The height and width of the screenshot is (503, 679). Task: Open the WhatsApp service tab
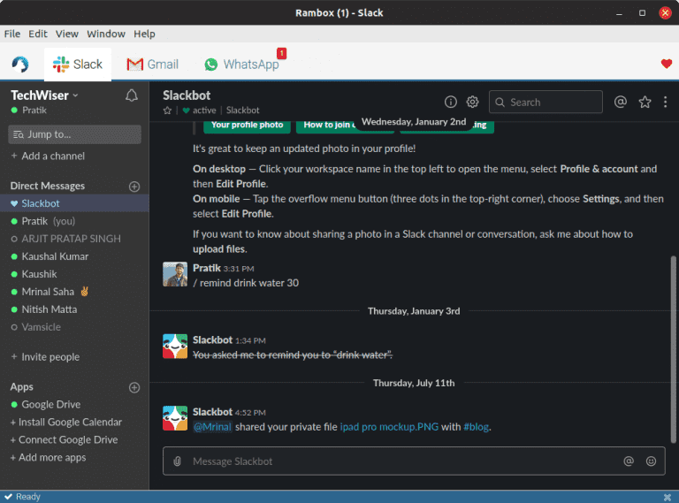(241, 64)
